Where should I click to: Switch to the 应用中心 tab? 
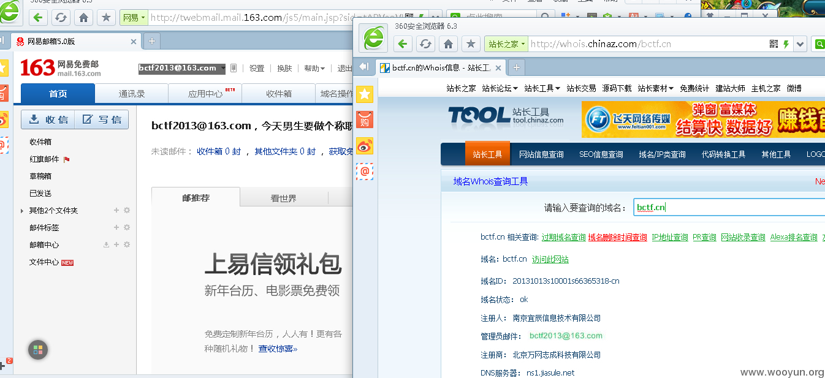tap(205, 94)
